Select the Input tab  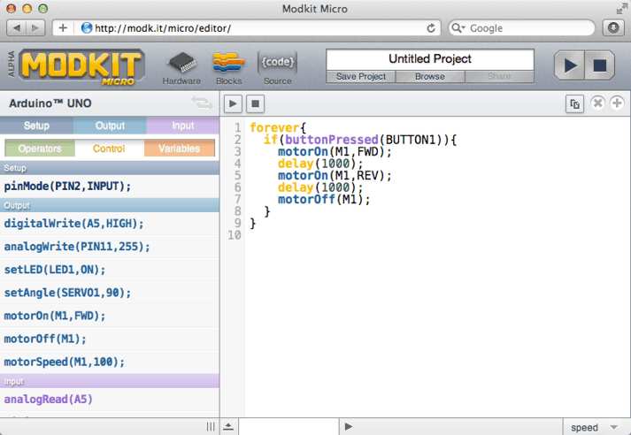pos(183,126)
